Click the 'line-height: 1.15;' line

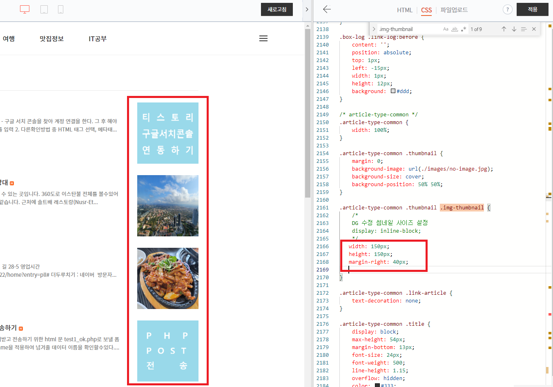point(380,371)
